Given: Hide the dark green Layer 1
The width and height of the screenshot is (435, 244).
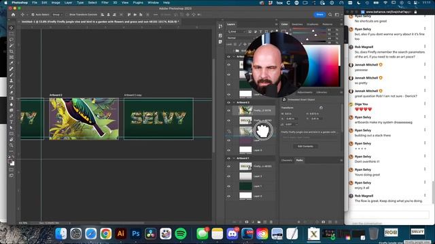Looking at the screenshot, I should (229, 186).
